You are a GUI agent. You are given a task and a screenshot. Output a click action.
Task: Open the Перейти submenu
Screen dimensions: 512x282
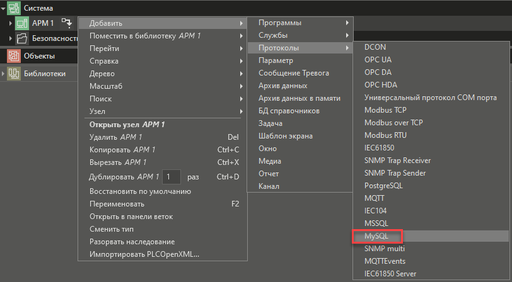tap(163, 48)
